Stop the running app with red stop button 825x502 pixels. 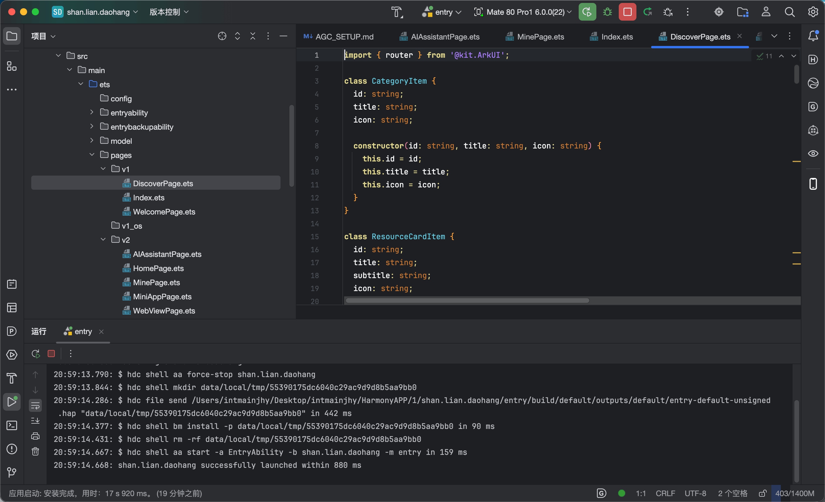pos(628,12)
